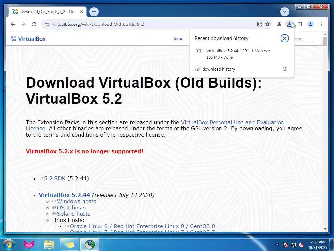Click the muted volume tray icon
Screen dimensions: 334x251
click(x=301, y=245)
